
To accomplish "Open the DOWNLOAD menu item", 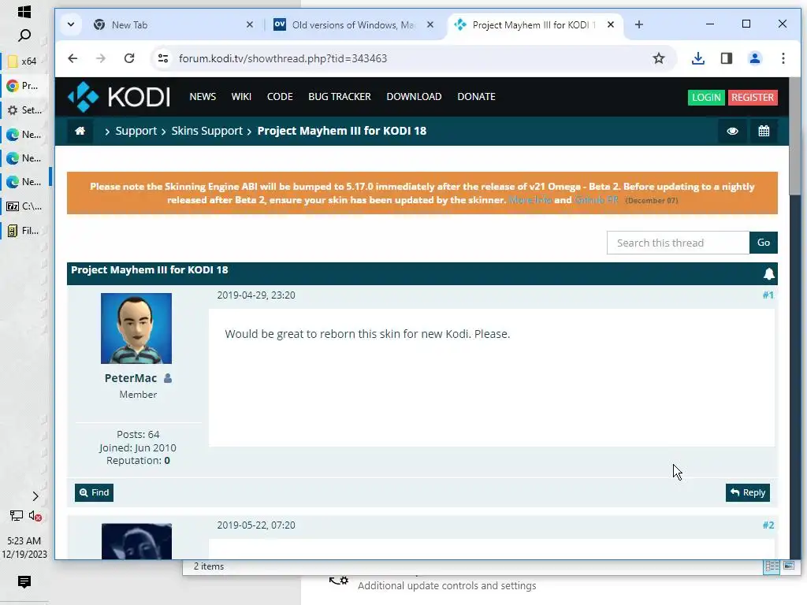I will click(x=415, y=97).
